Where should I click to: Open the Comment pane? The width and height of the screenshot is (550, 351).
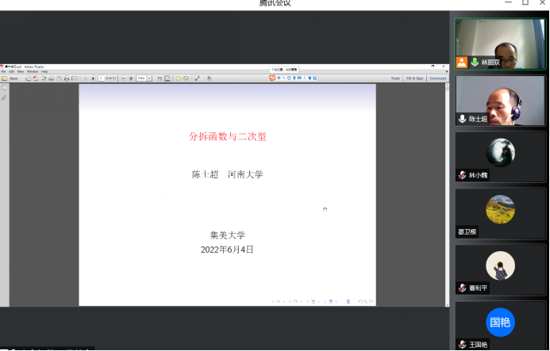point(438,78)
